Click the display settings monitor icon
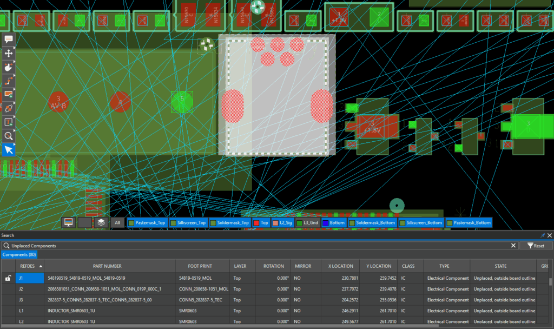554x329 pixels. [68, 221]
